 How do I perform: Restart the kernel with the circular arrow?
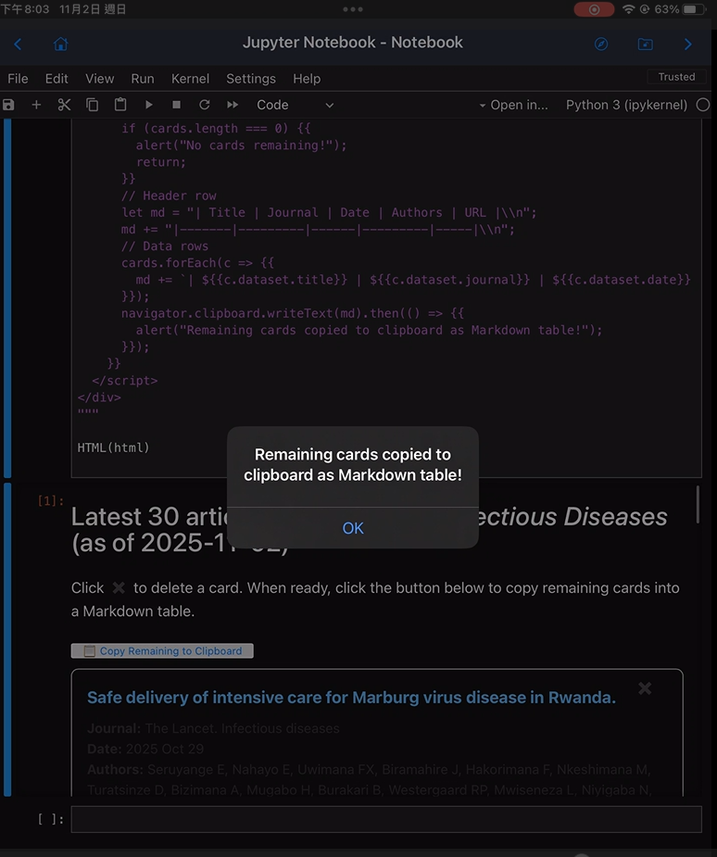(205, 105)
